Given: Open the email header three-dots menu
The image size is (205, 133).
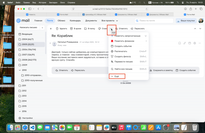Looking at the screenshot, I should (200, 43).
